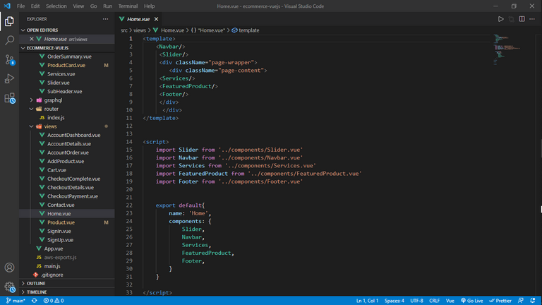
Task: Close the Home.vue editor tab
Action: (156, 19)
